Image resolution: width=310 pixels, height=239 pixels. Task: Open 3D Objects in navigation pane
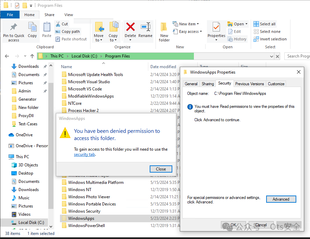28,165
